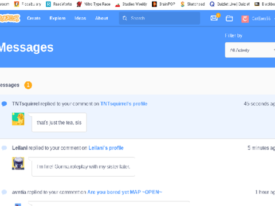The width and height of the screenshot is (275, 206).
Task: Click Leilani's helmet avatar thumbnail
Action: 18,163
